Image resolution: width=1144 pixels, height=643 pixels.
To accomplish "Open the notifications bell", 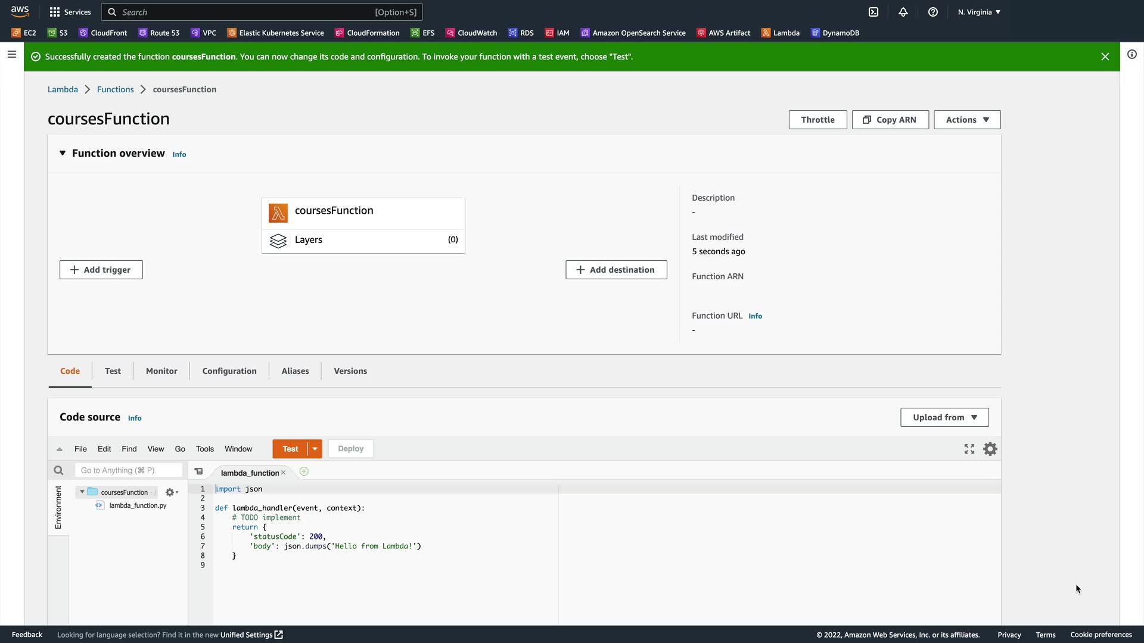I will pyautogui.click(x=903, y=12).
